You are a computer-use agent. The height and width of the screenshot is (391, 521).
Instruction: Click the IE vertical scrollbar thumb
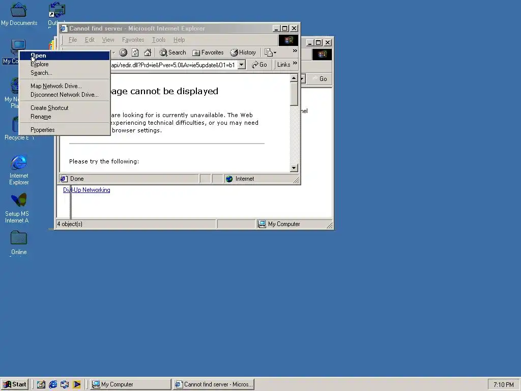[x=294, y=94]
